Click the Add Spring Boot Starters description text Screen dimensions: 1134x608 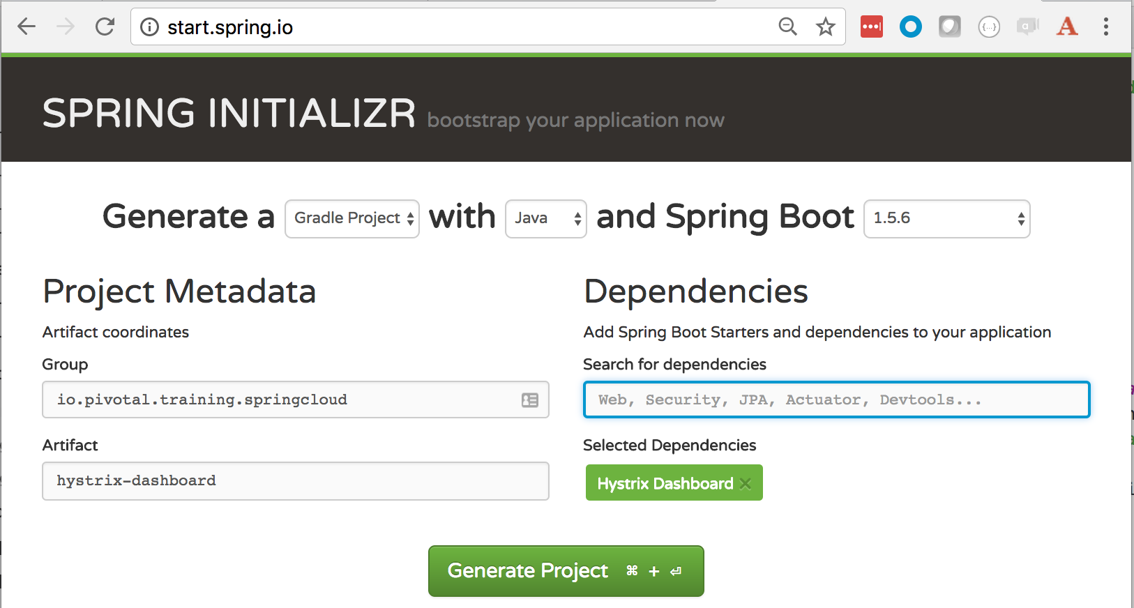point(817,332)
